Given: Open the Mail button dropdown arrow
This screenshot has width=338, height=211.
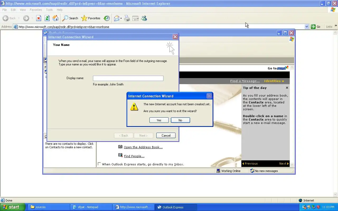Looking at the screenshot, I should point(121,18).
